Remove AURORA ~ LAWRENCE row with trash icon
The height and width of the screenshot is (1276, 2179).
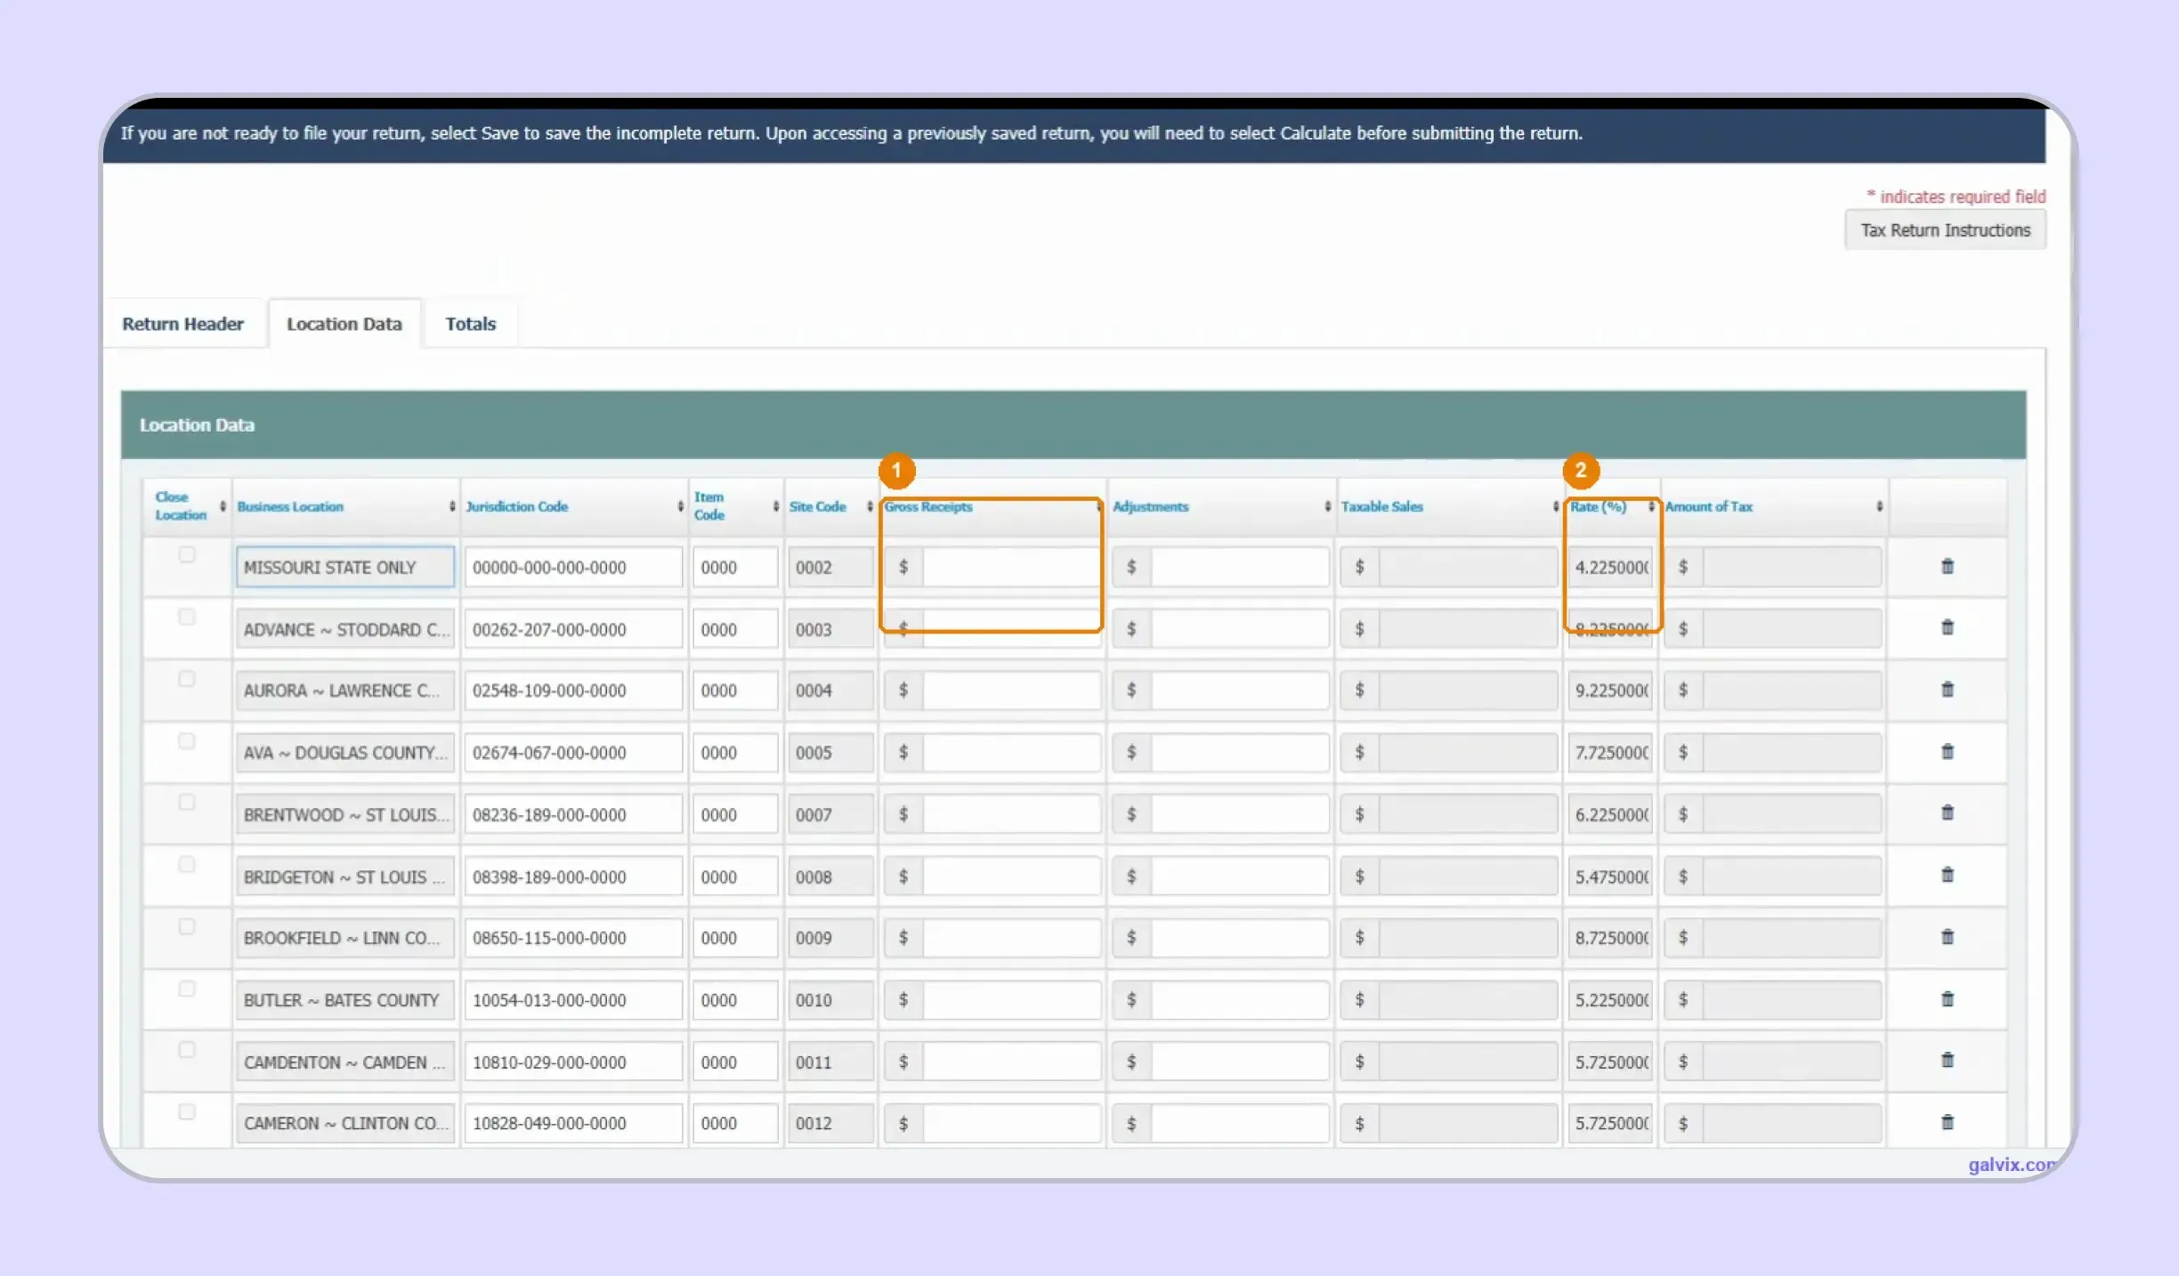(1947, 690)
